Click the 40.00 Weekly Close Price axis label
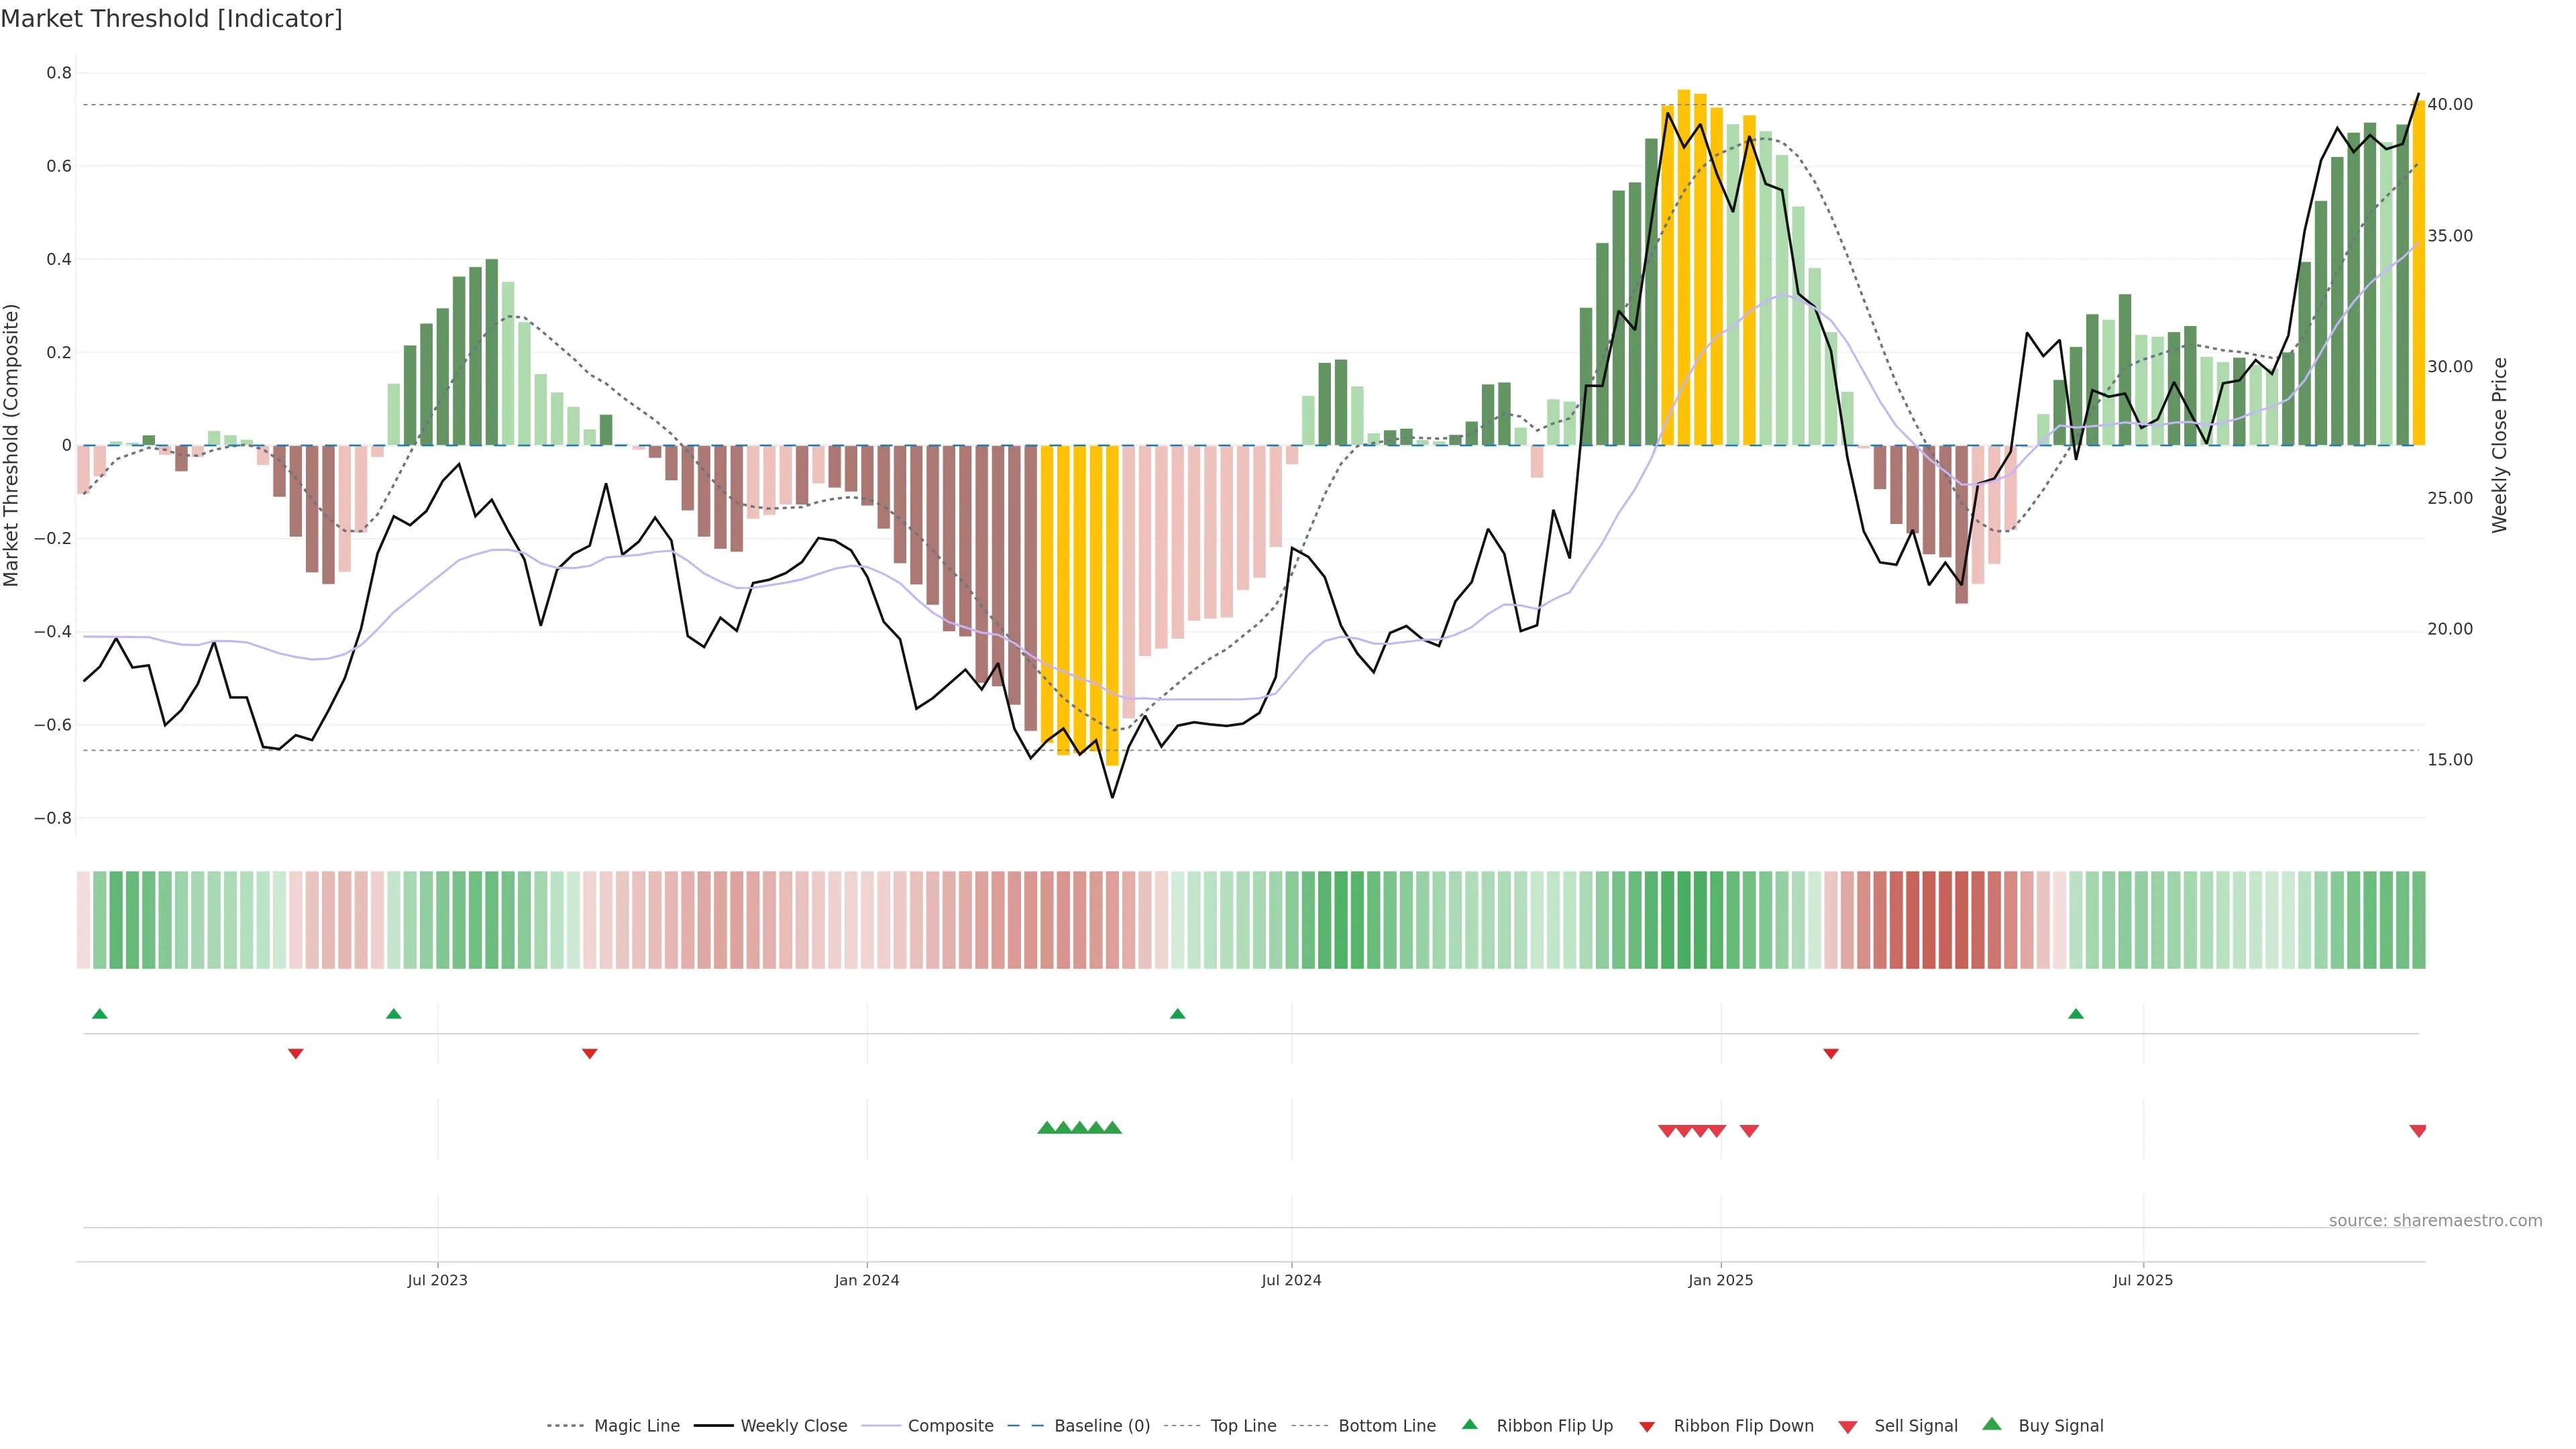Viewport: 2576px width, 1449px height. point(2449,104)
